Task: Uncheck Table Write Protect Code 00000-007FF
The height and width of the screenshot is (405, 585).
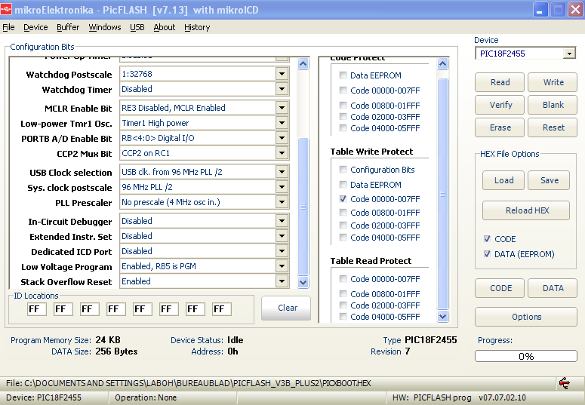Action: (x=343, y=199)
